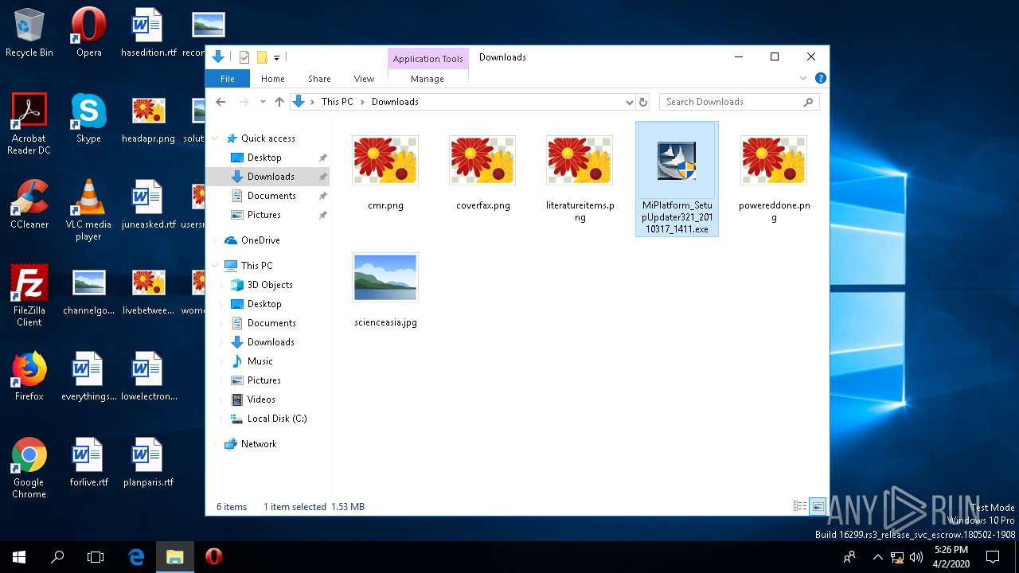This screenshot has height=573, width=1019.
Task: Open Skype desktop shortcut
Action: tap(88, 119)
